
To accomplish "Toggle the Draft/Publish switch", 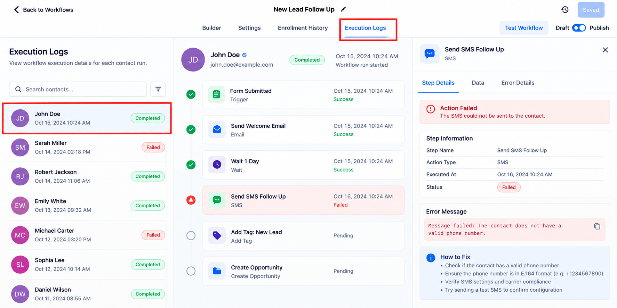I will tap(579, 28).
